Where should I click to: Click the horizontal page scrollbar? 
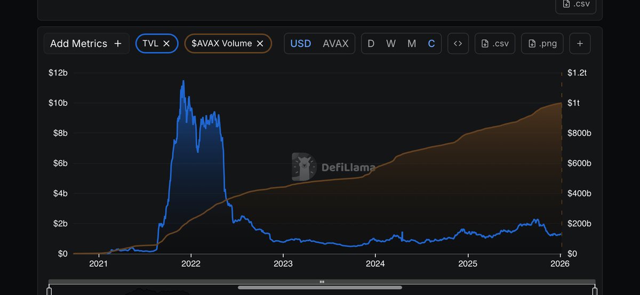[320, 288]
